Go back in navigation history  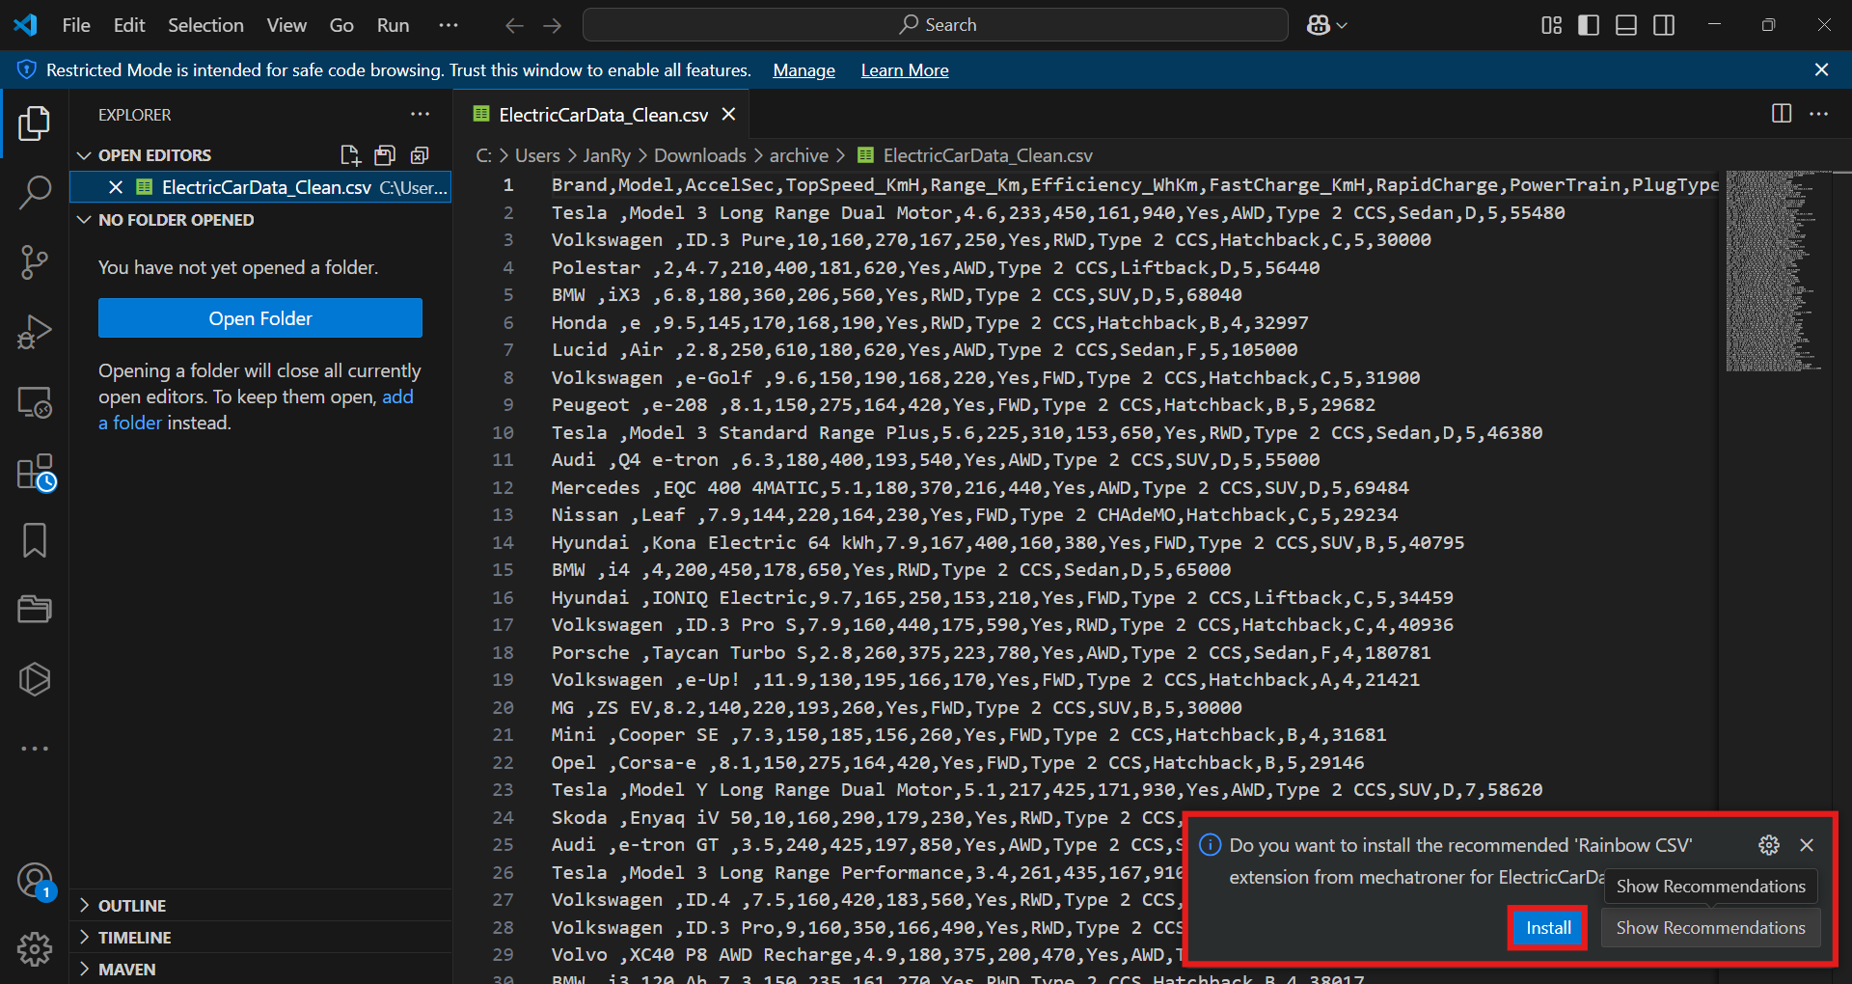[514, 25]
